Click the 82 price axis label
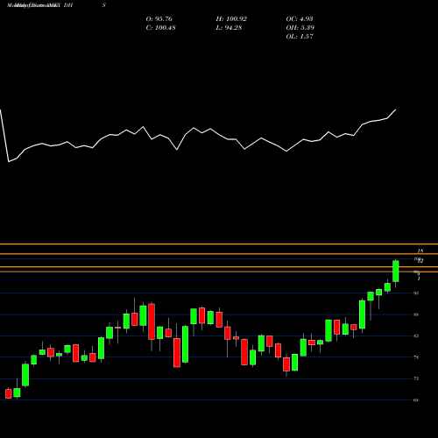Image resolution: width=438 pixels, height=438 pixels. (416, 336)
